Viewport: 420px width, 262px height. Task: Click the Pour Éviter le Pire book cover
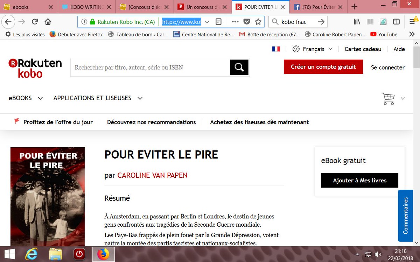coord(48,196)
